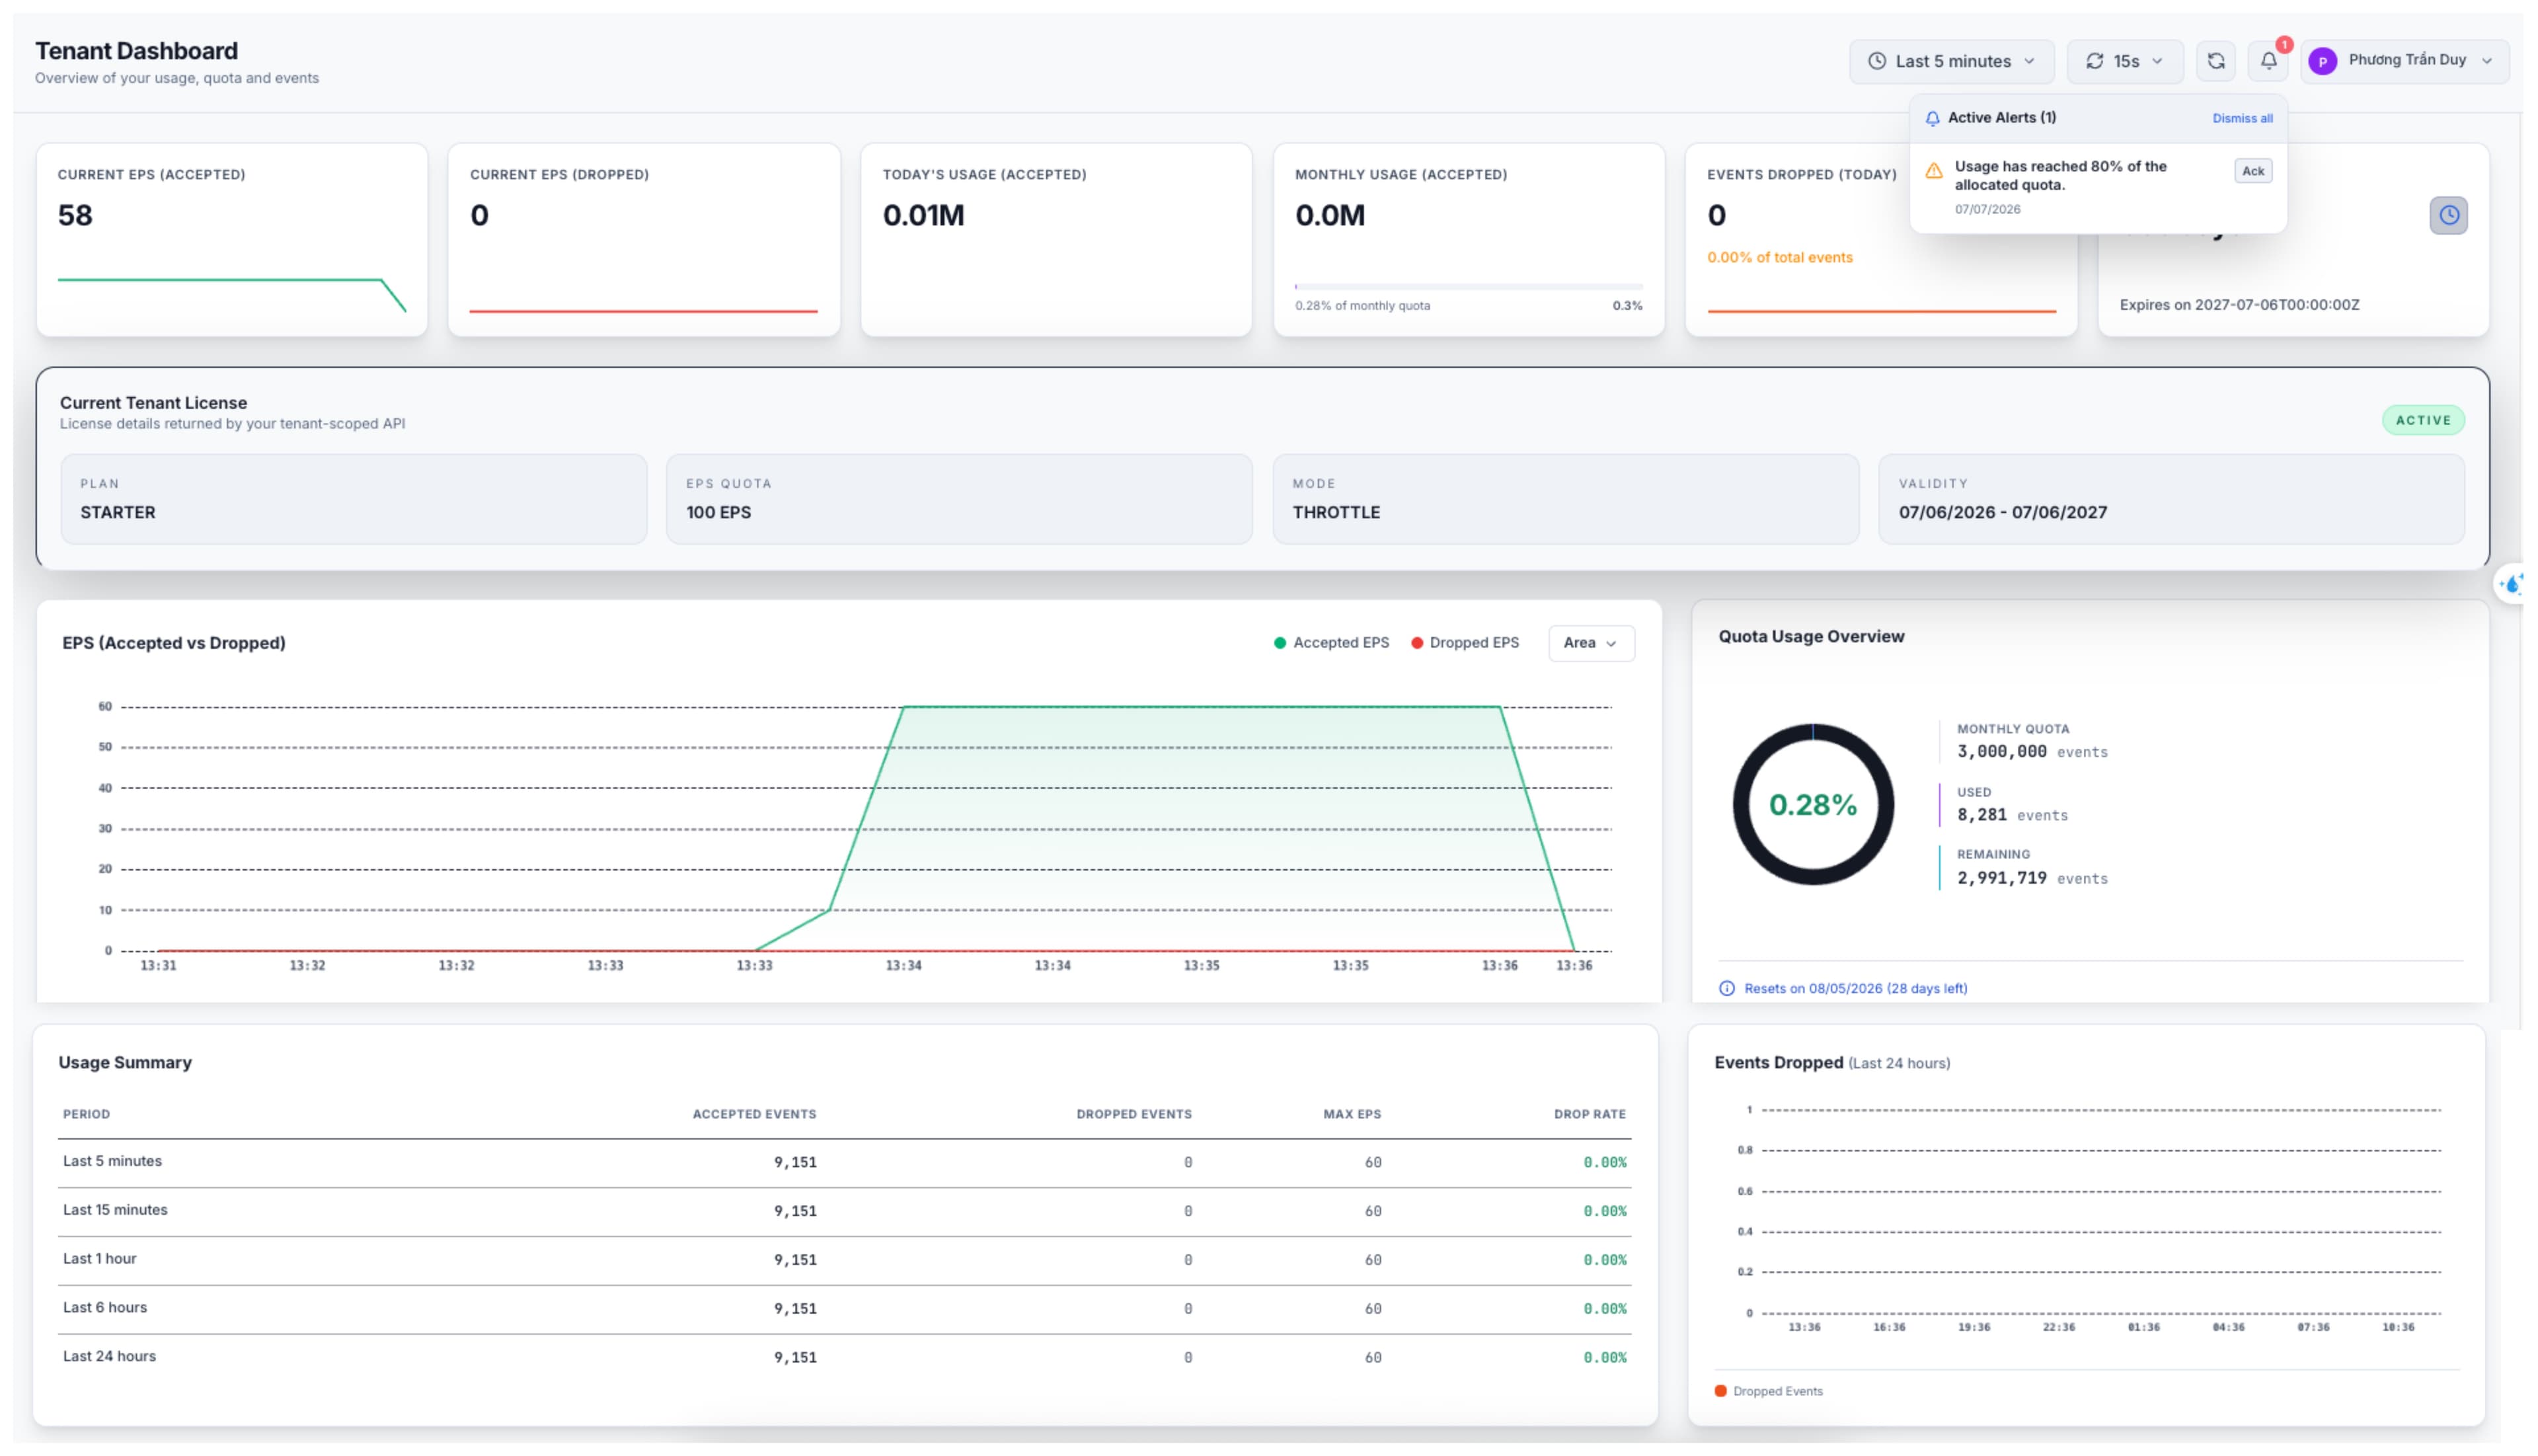Toggle the Dropped EPS legend series
Screen dimensions: 2538x1456
click(x=1464, y=643)
